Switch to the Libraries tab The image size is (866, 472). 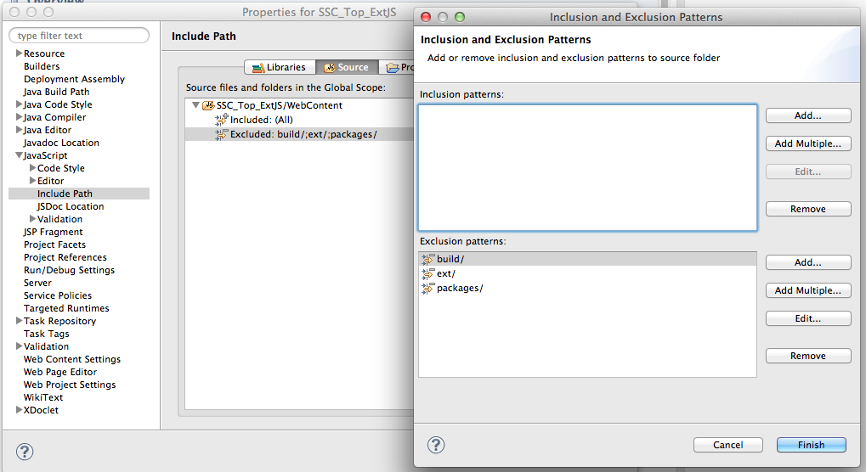click(279, 67)
